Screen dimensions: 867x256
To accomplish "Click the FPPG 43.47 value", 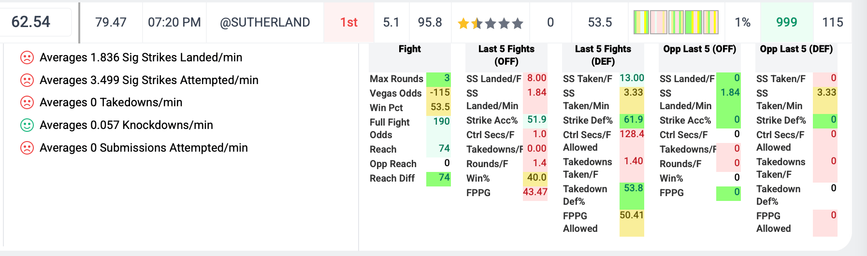I will coord(535,192).
